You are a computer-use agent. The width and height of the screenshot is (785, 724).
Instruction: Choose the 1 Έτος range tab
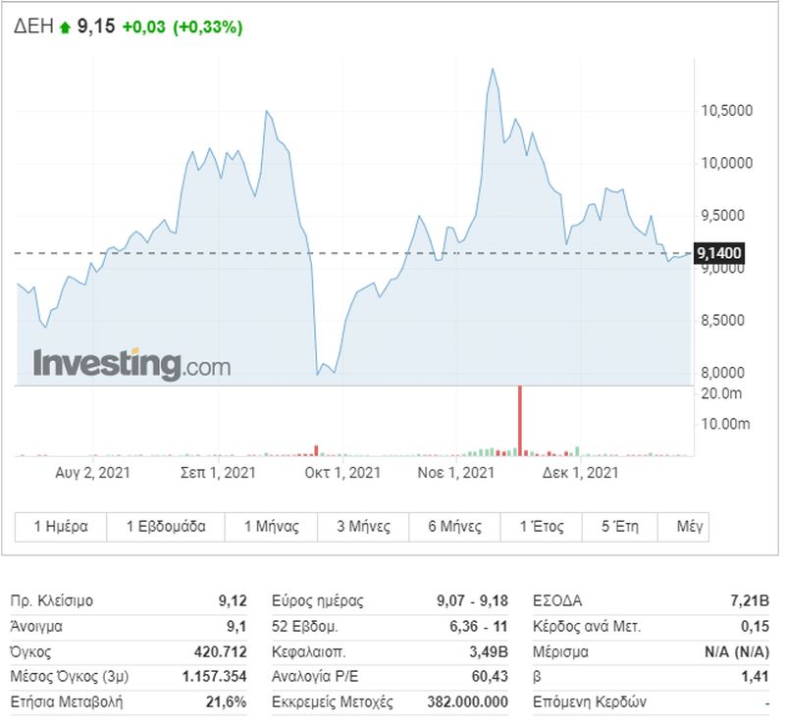(542, 527)
